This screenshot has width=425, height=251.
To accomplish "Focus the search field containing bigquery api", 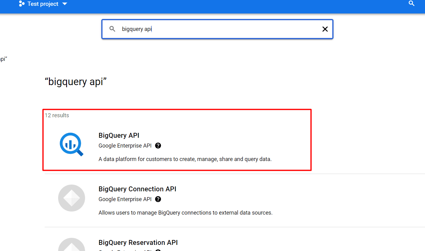I will point(217,29).
